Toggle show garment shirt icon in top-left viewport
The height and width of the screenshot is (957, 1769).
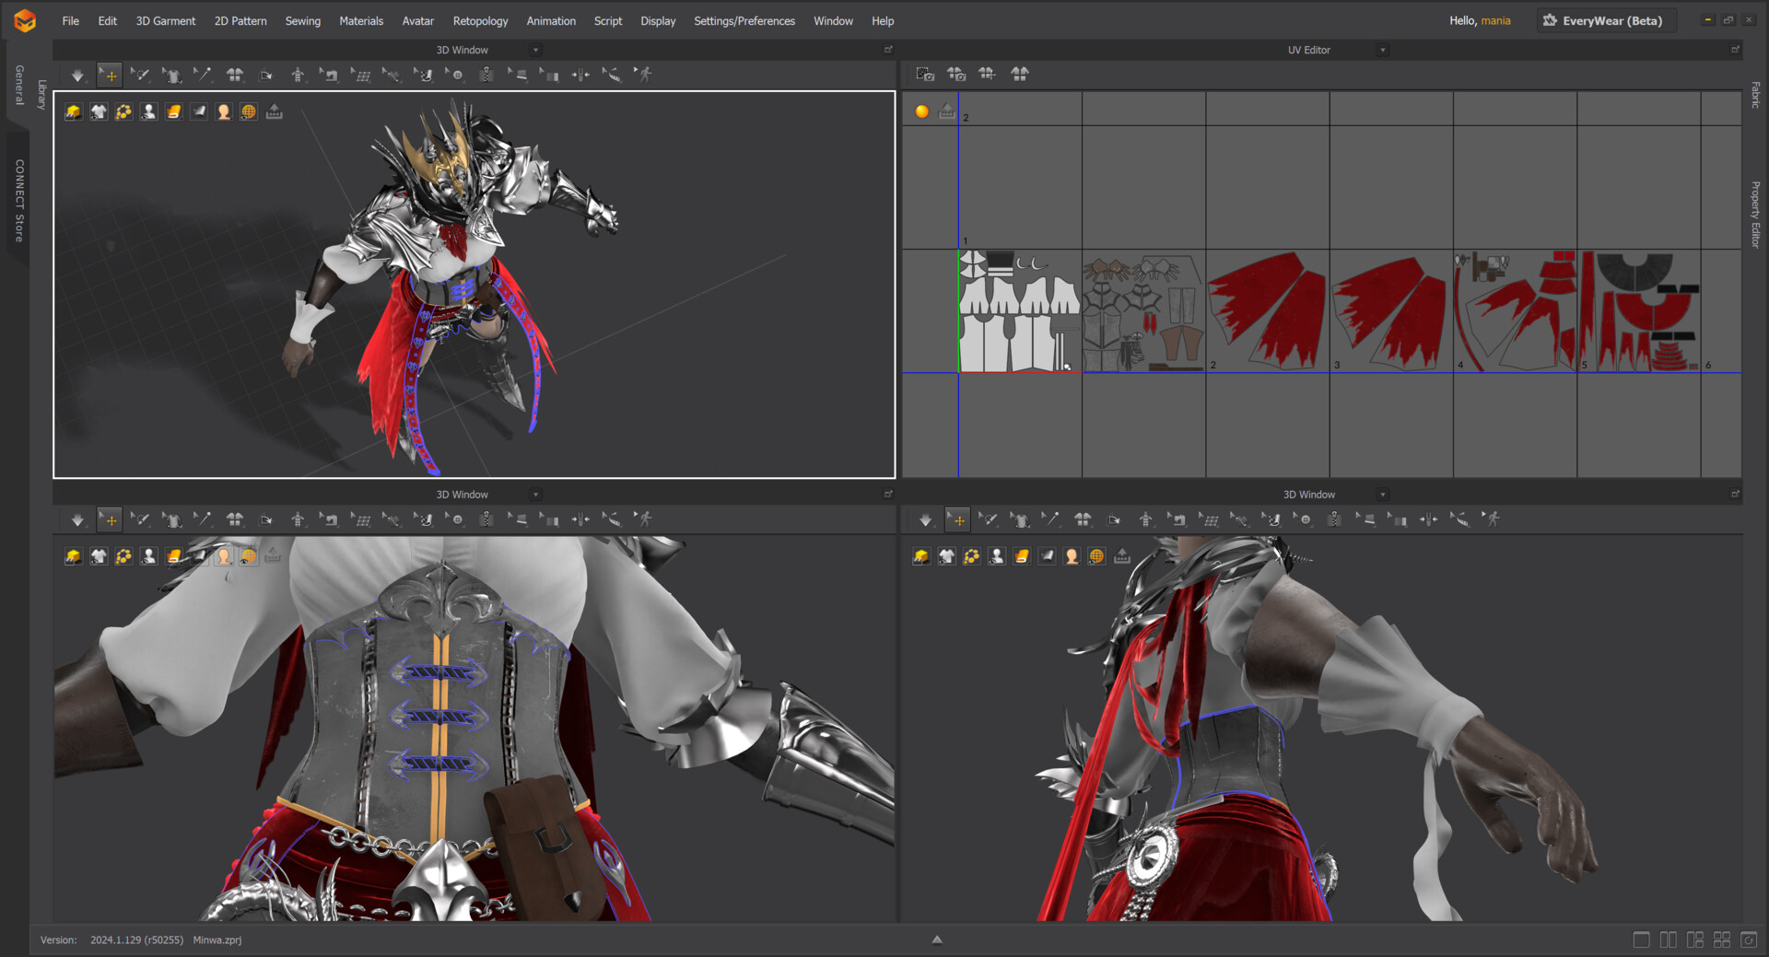[x=99, y=112]
